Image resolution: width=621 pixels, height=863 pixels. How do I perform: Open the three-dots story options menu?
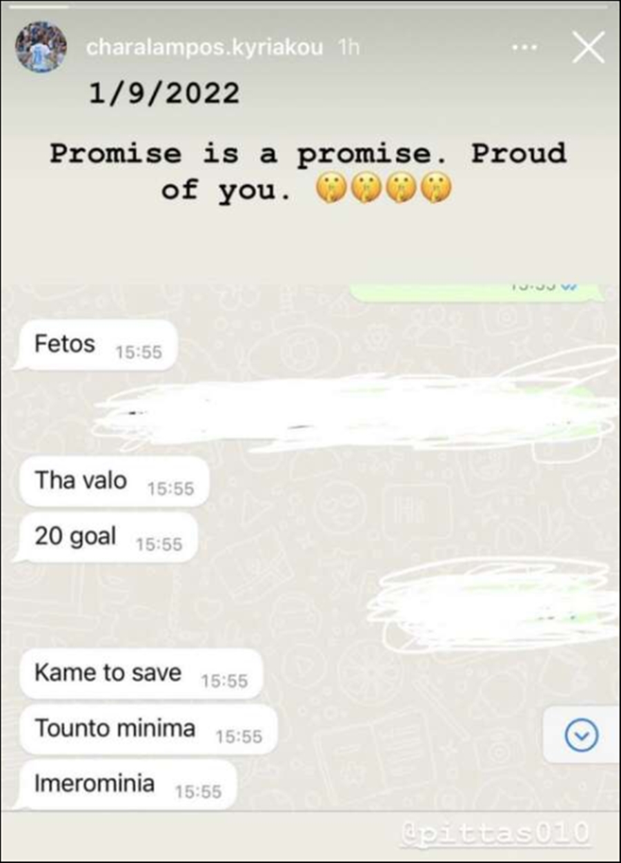(x=524, y=48)
